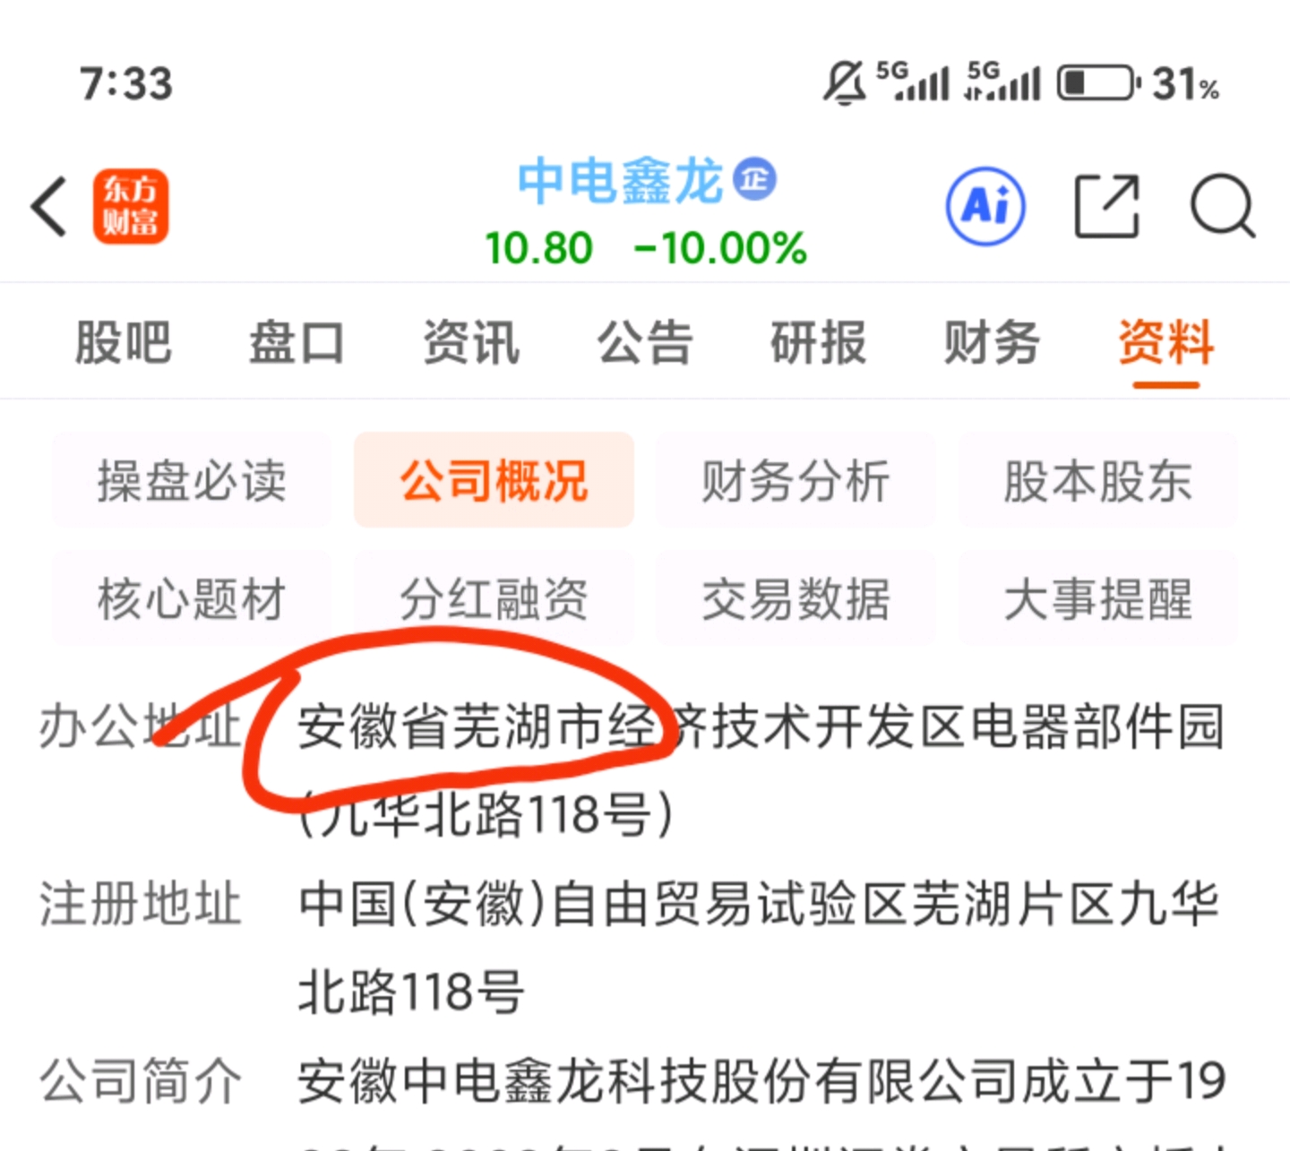
Task: Open the 大事提醒 section button
Action: (1098, 598)
